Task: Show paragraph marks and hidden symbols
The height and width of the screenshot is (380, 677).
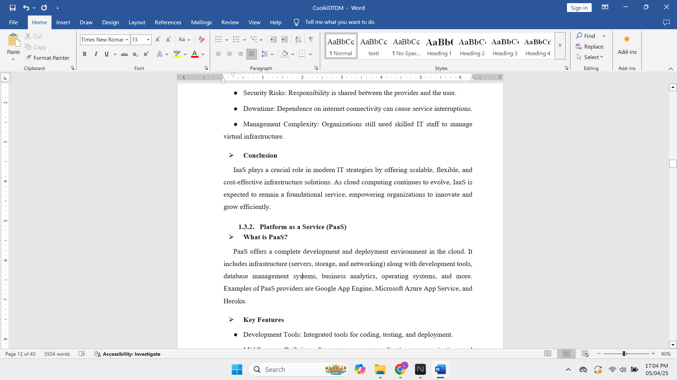Action: pyautogui.click(x=311, y=40)
